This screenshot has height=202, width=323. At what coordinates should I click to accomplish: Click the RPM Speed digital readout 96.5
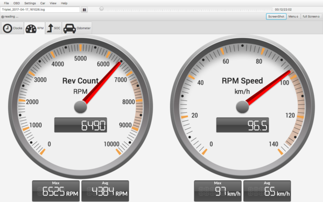(242, 125)
